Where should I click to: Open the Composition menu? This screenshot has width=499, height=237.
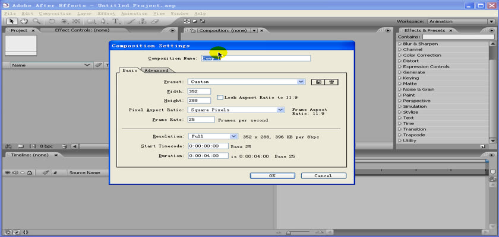click(55, 14)
